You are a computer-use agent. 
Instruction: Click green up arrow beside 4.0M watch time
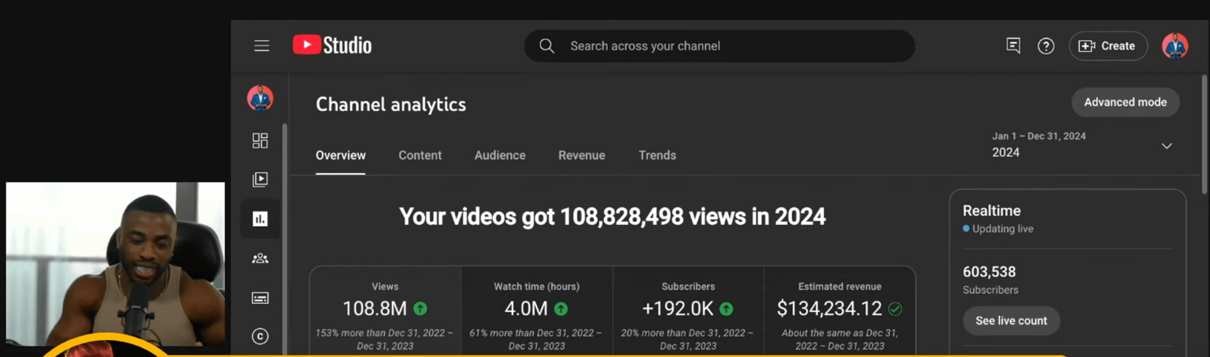[x=561, y=309]
